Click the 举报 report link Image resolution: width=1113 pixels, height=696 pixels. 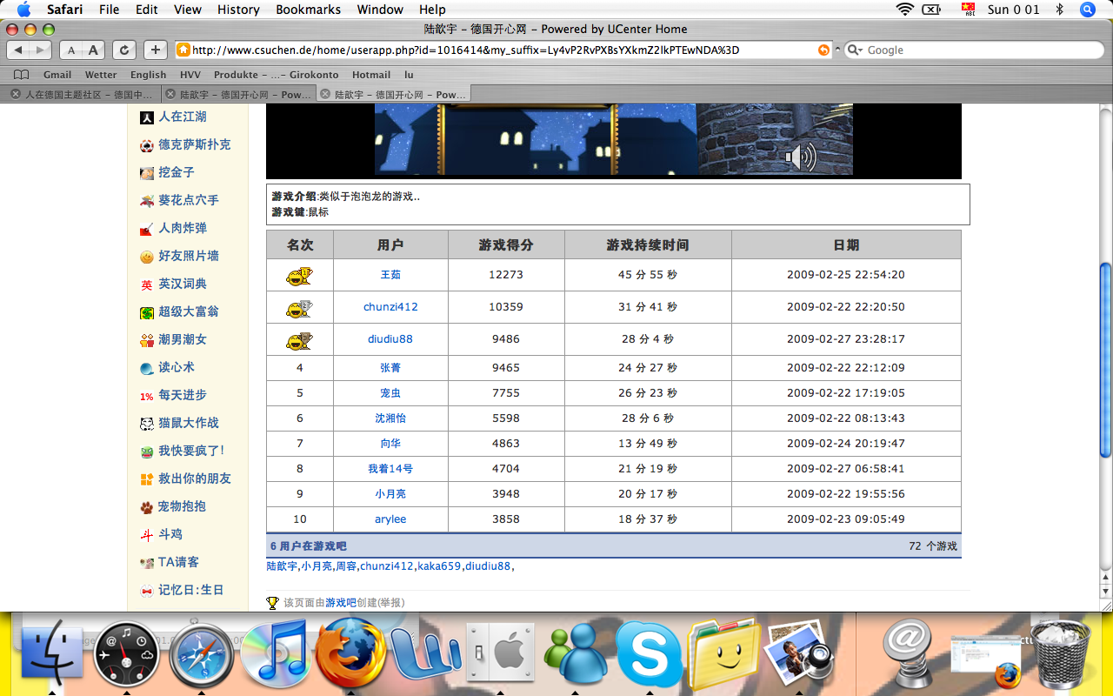(x=390, y=603)
